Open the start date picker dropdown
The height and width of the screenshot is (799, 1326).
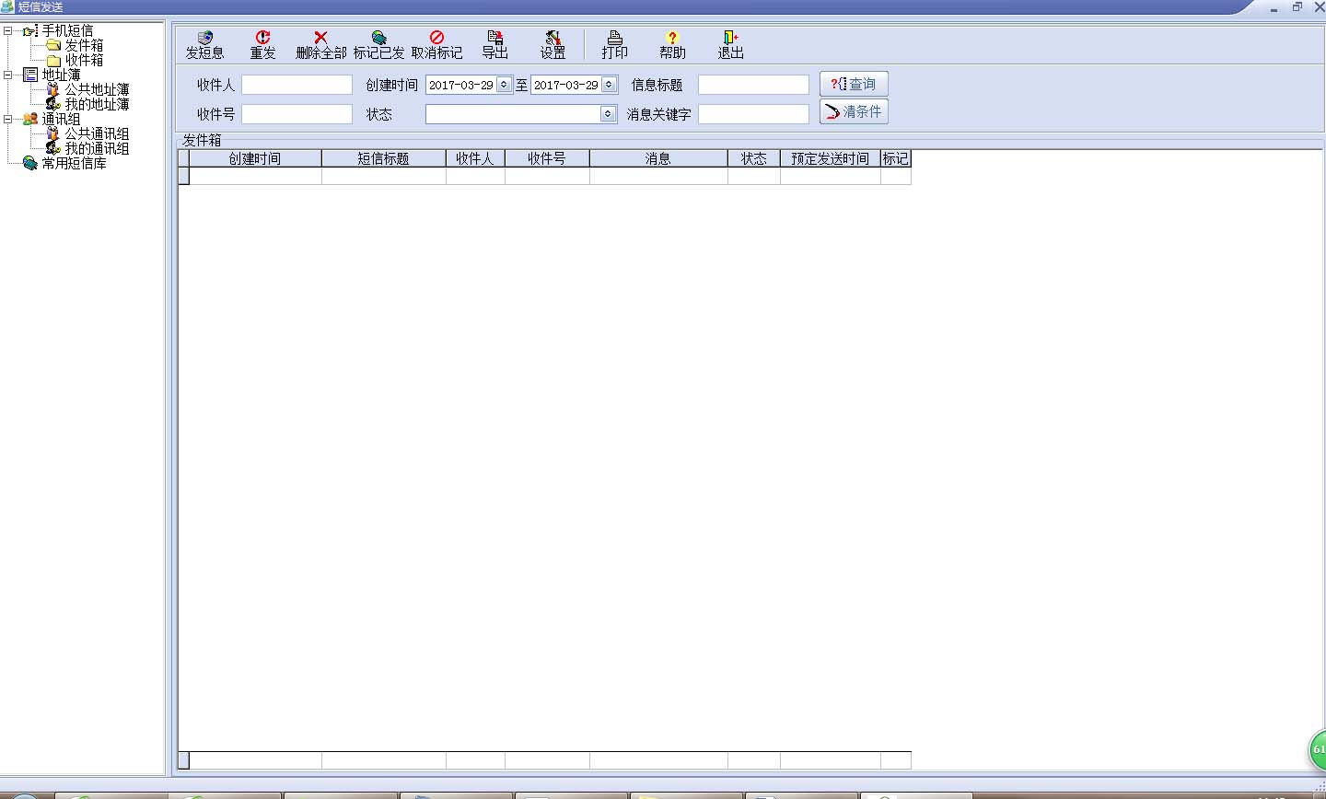504,85
